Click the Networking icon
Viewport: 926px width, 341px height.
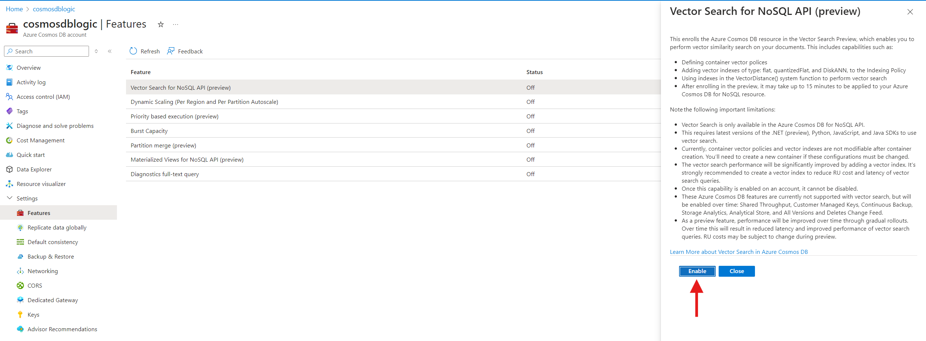20,271
